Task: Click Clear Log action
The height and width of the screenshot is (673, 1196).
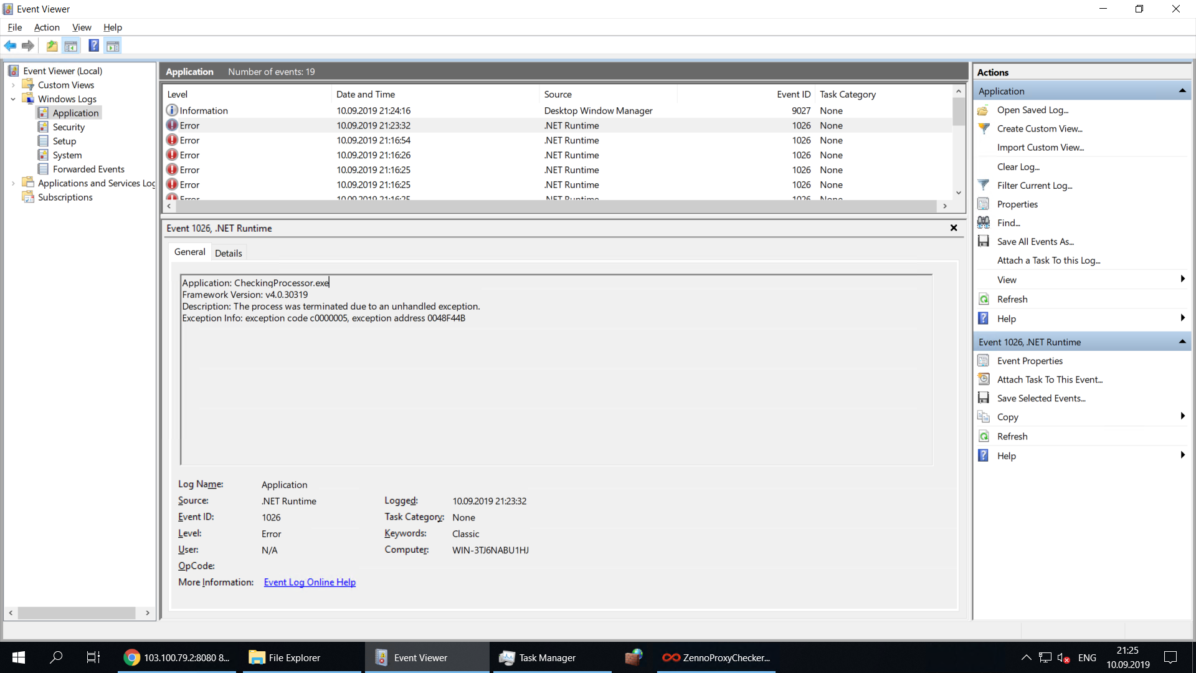Action: coord(1018,166)
